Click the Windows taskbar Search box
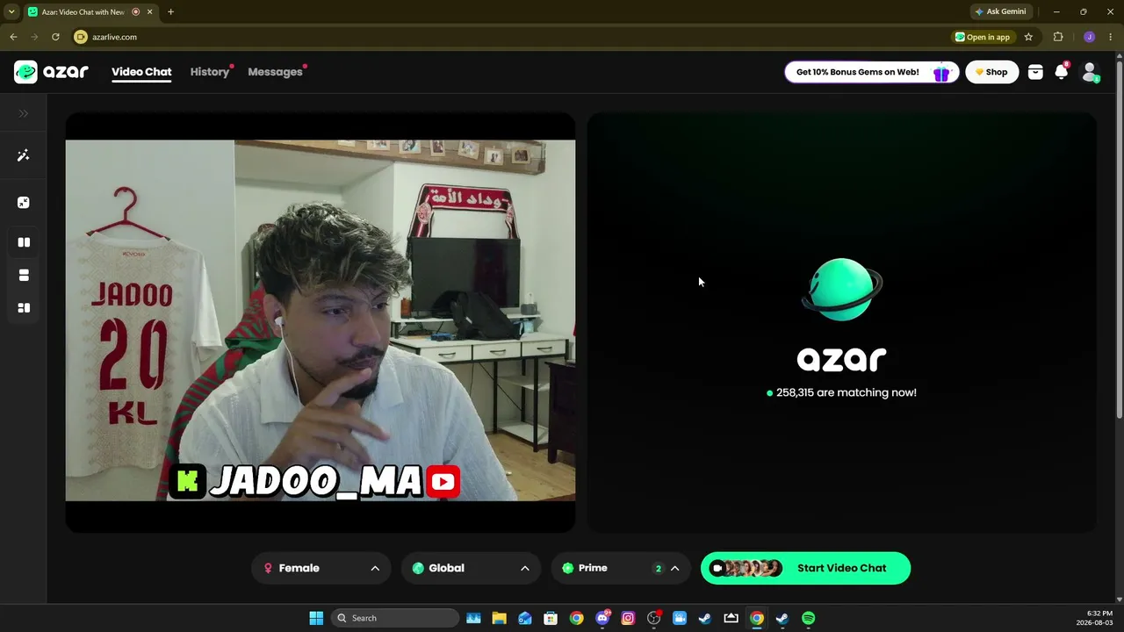 (x=395, y=618)
